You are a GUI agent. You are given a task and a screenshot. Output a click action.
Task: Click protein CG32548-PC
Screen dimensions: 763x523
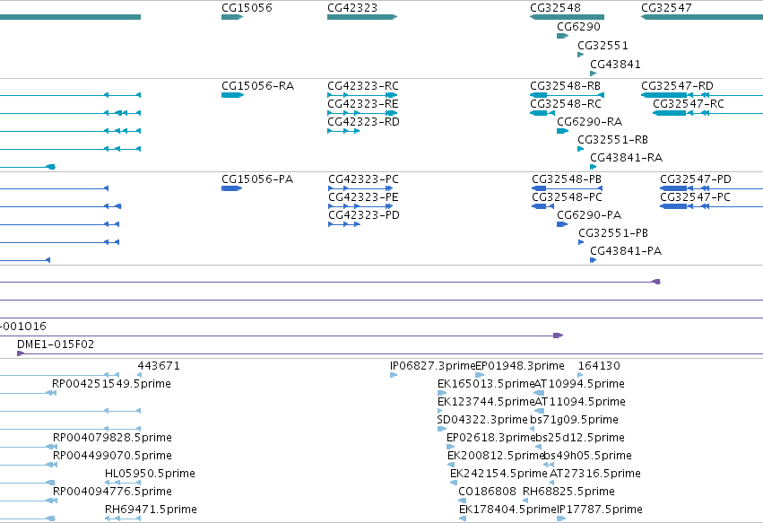click(x=567, y=197)
